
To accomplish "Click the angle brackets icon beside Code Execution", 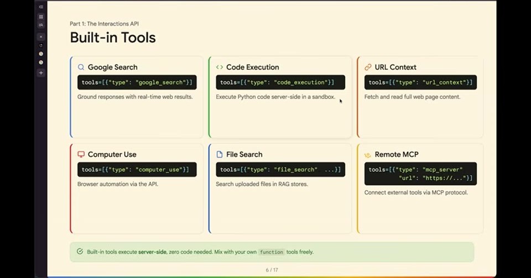I will pyautogui.click(x=220, y=67).
